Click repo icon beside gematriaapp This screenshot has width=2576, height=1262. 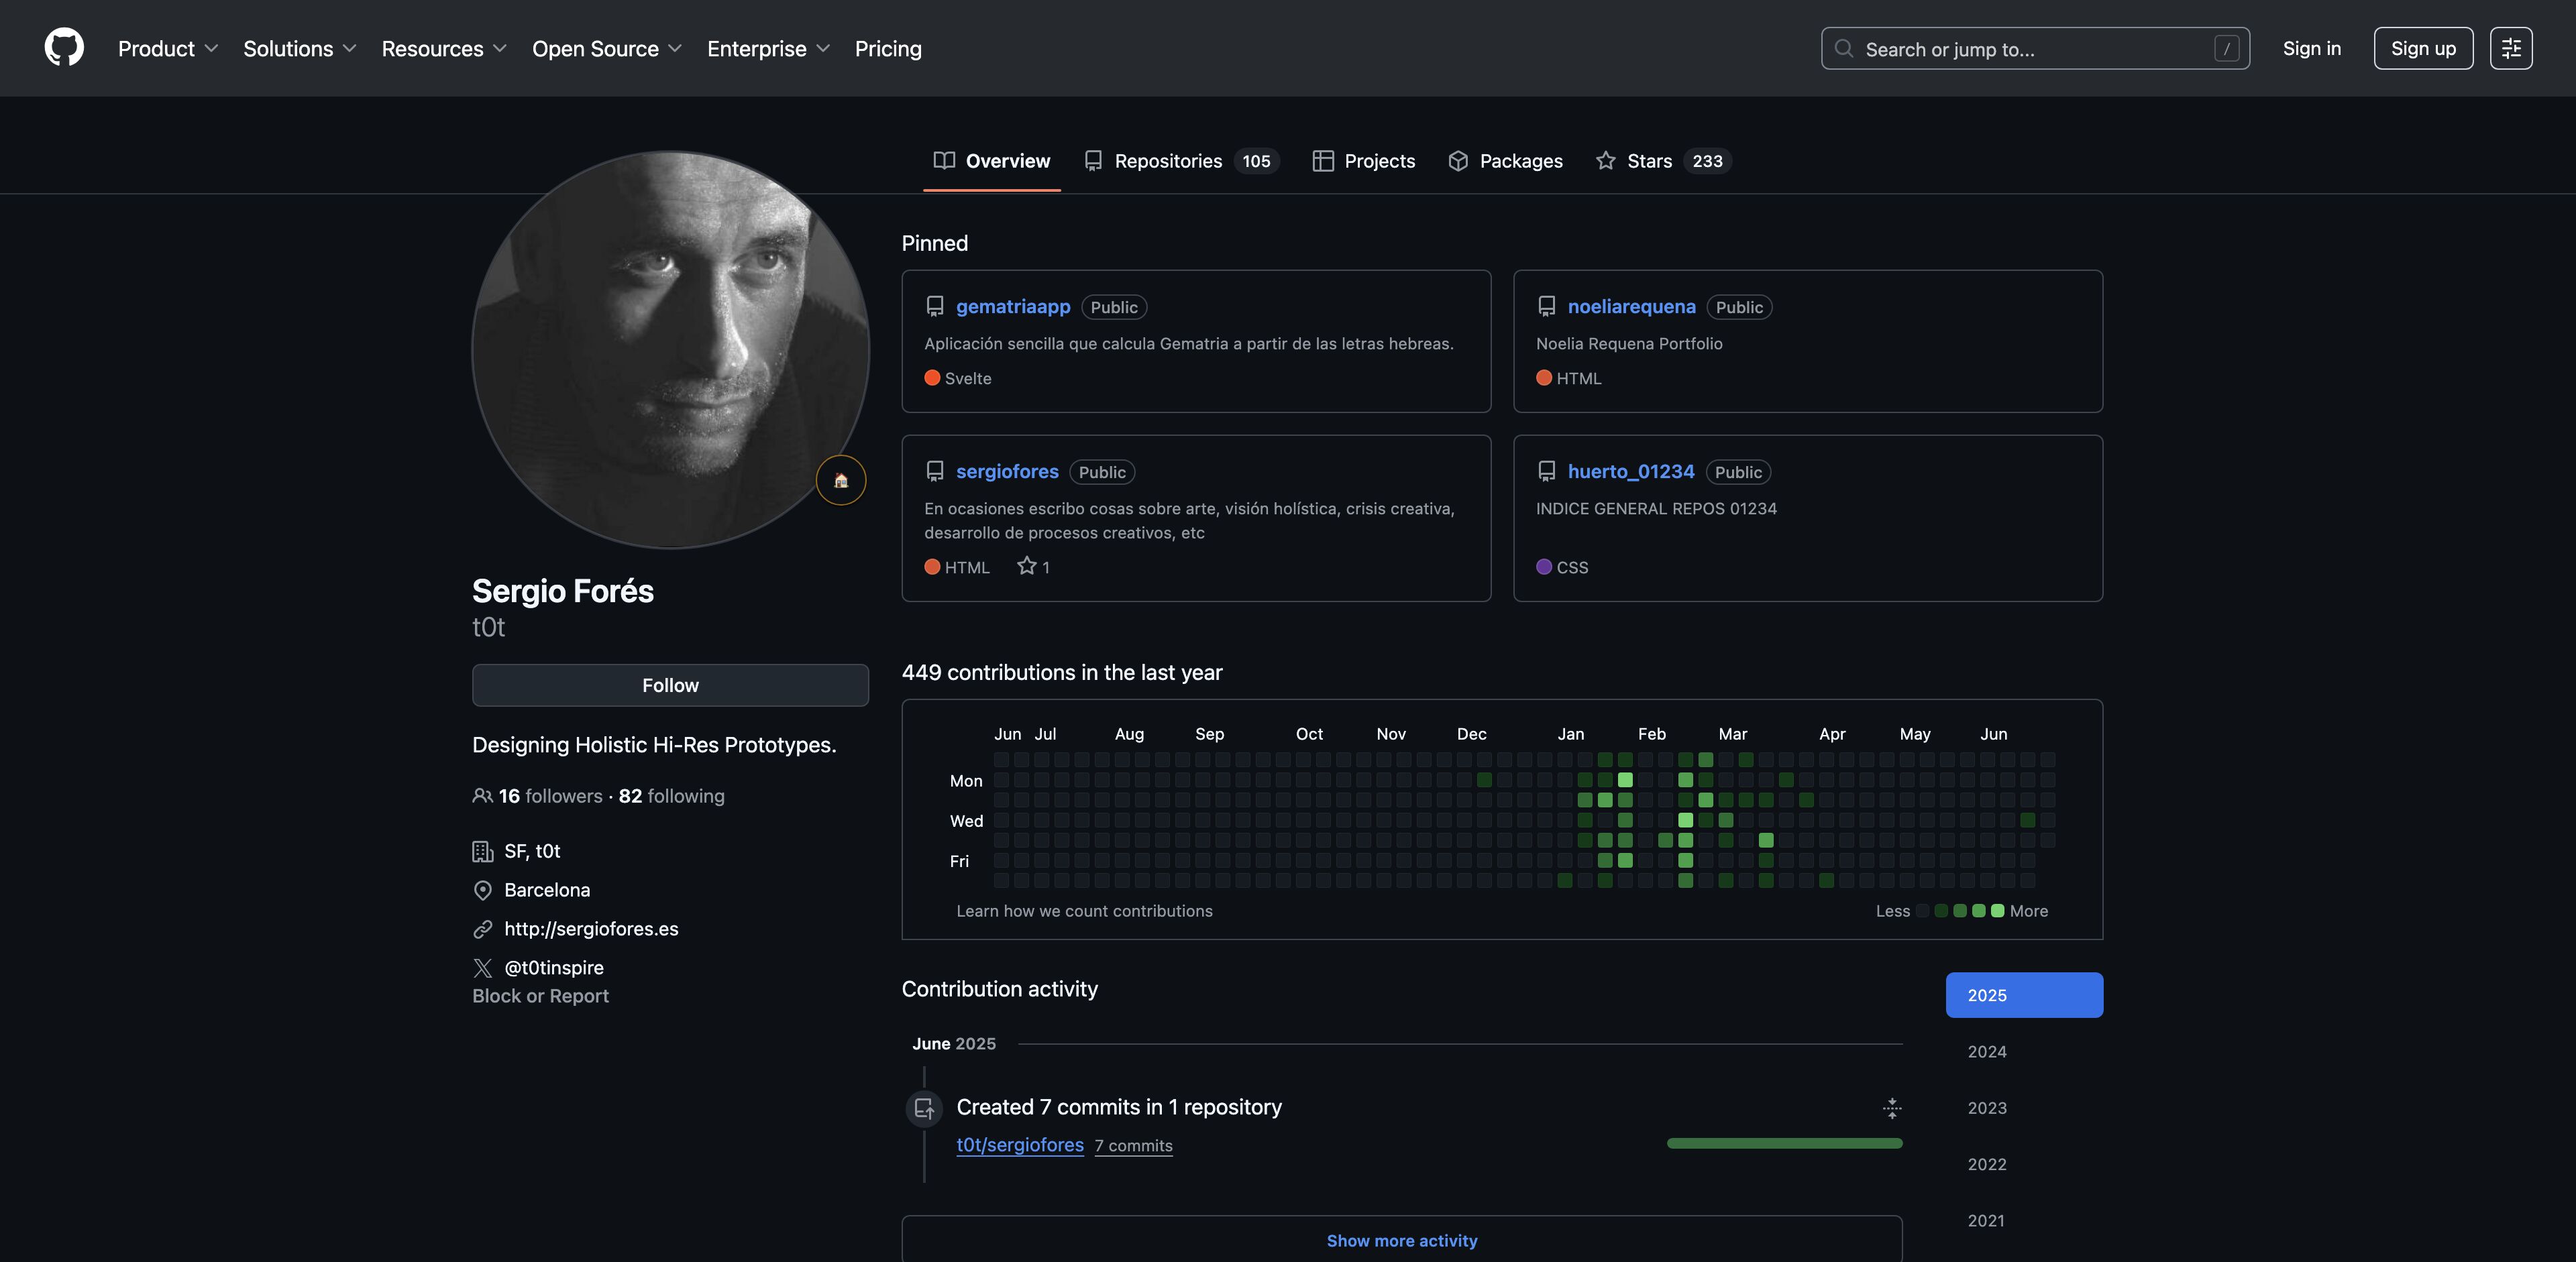pos(935,306)
